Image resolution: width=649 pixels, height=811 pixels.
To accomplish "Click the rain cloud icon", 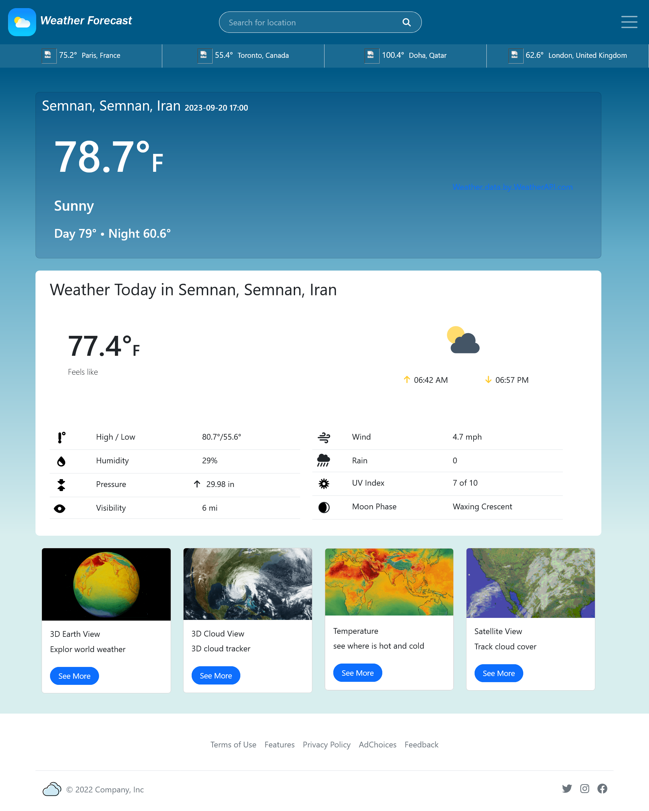I will 324,460.
